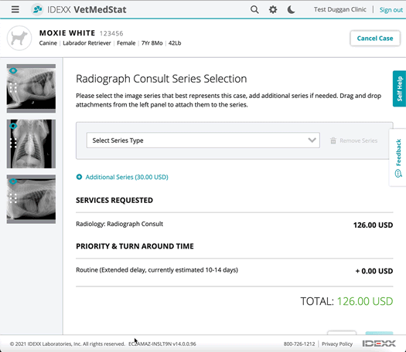The image size is (406, 352).
Task: Open the hamburger navigation menu
Action: point(15,9)
